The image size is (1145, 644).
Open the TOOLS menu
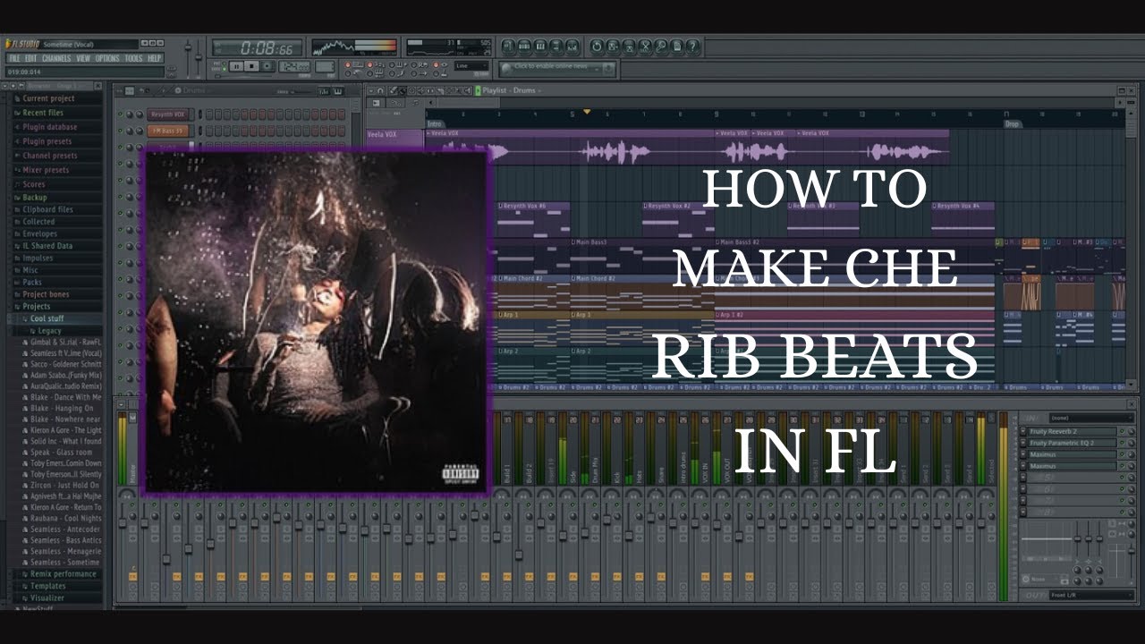[x=133, y=58]
